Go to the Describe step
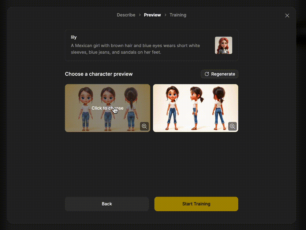The width and height of the screenshot is (306, 230). 126,15
